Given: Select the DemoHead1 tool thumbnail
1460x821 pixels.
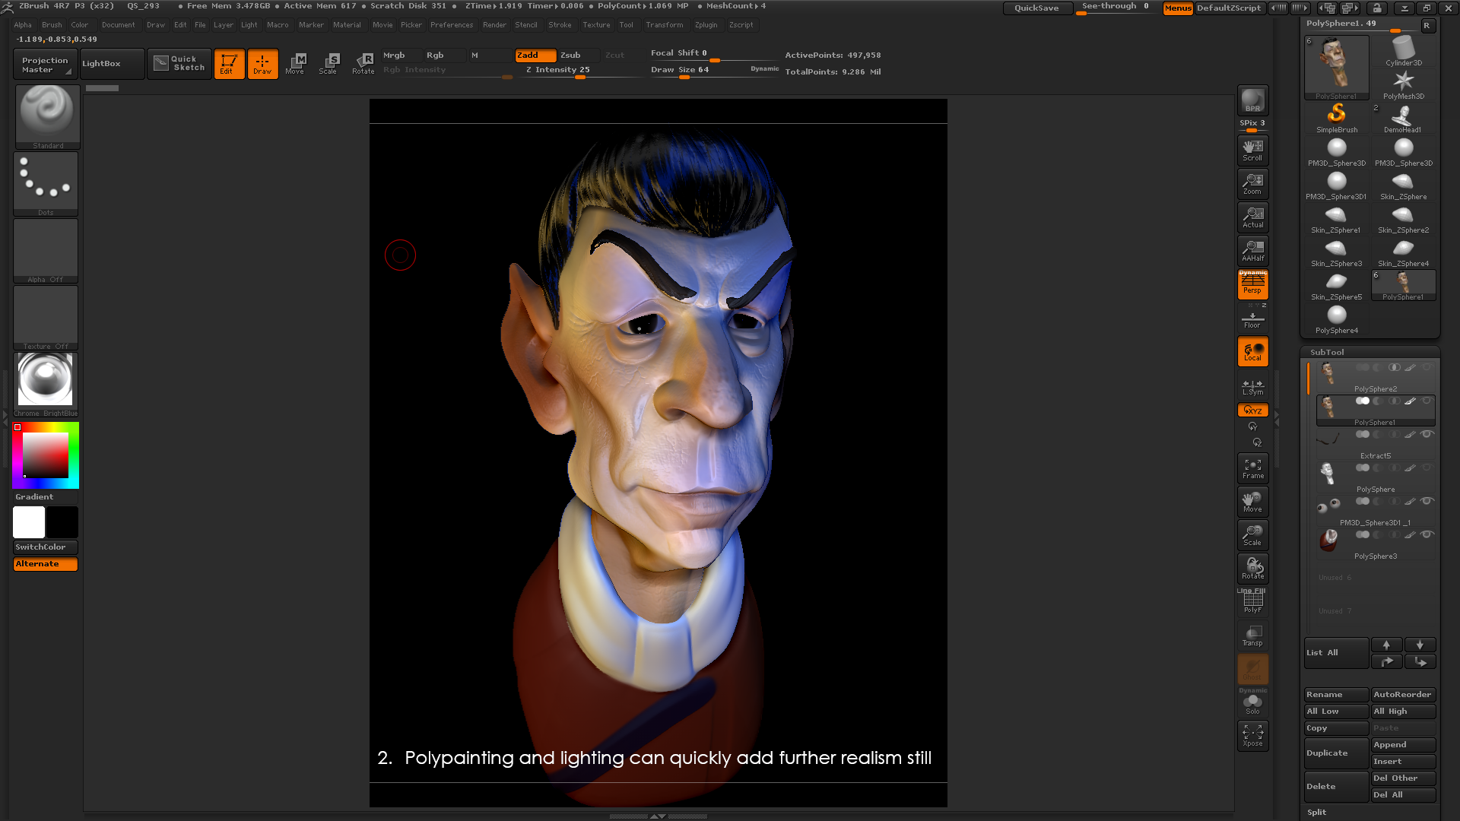Looking at the screenshot, I should click(1403, 118).
